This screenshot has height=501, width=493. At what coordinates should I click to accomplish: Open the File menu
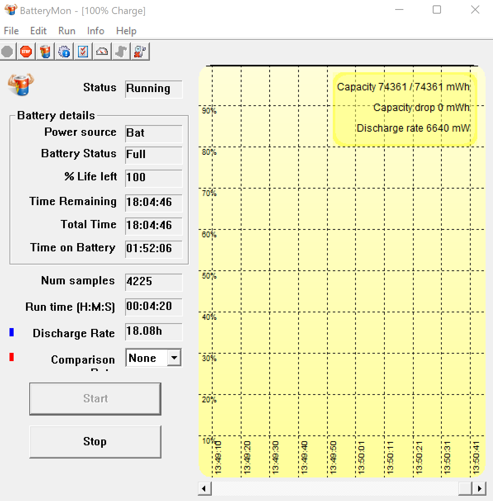click(x=11, y=31)
